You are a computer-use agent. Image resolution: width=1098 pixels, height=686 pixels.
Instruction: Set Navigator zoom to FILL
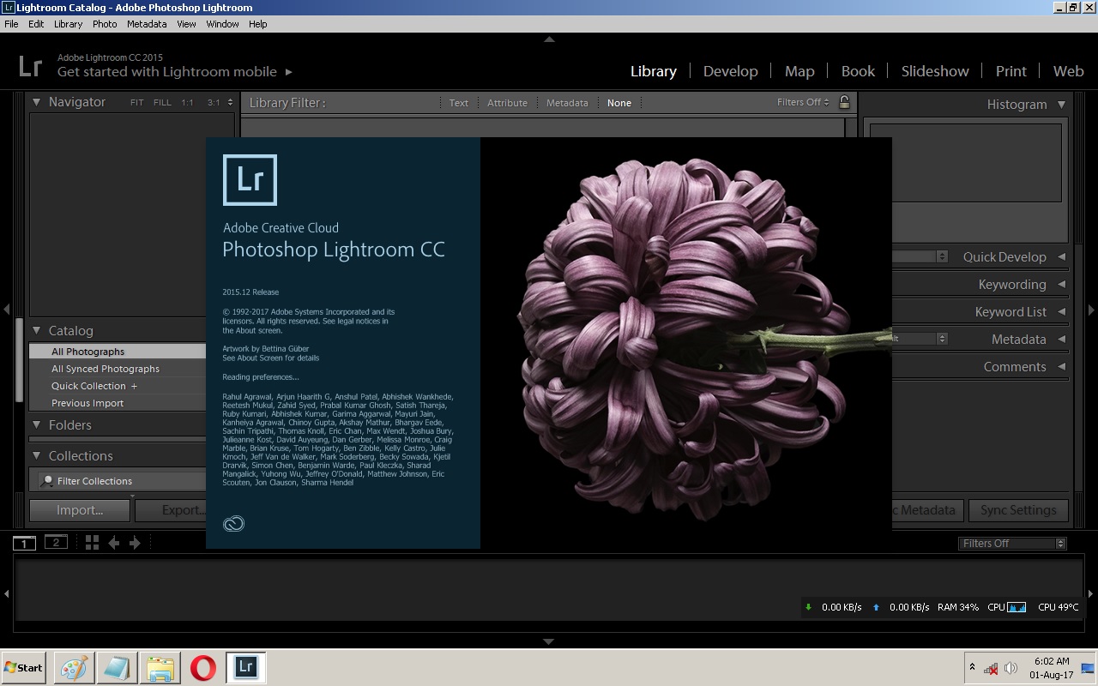(x=162, y=103)
